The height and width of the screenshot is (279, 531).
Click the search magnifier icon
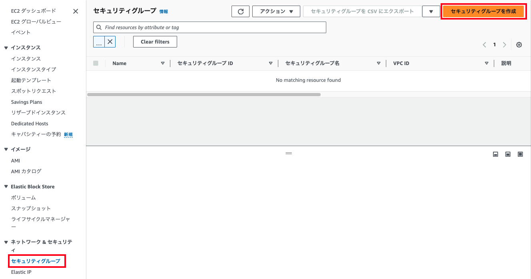click(x=99, y=28)
